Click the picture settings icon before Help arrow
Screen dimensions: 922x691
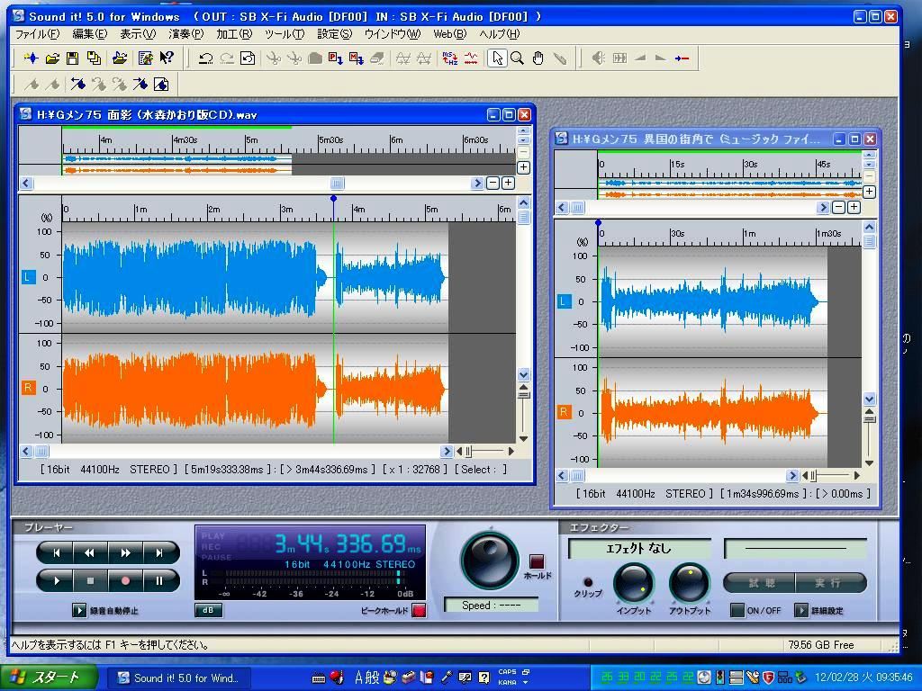(145, 58)
